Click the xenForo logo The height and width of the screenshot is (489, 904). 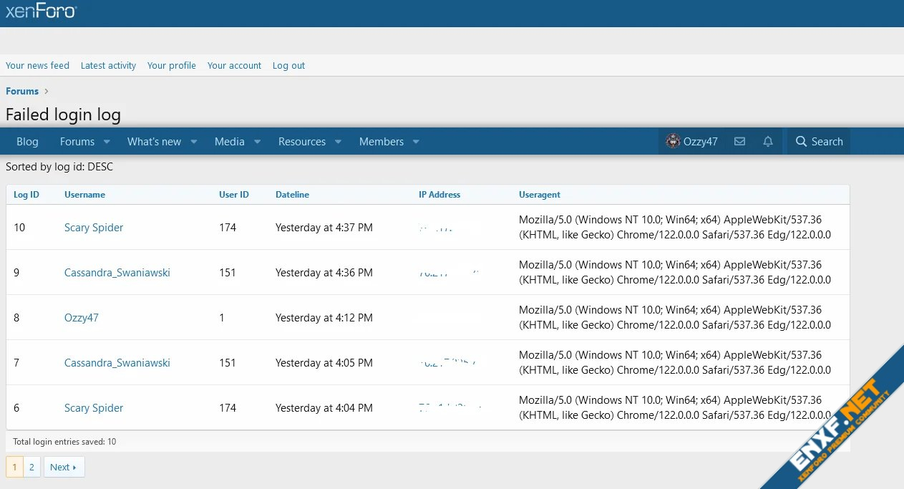[41, 11]
